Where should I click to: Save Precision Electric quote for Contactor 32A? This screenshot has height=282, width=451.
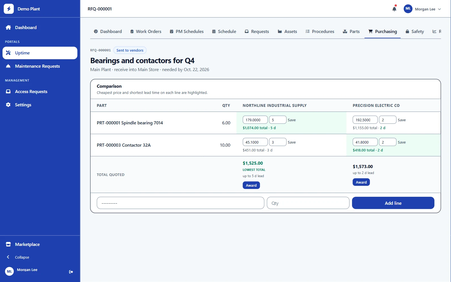(402, 142)
